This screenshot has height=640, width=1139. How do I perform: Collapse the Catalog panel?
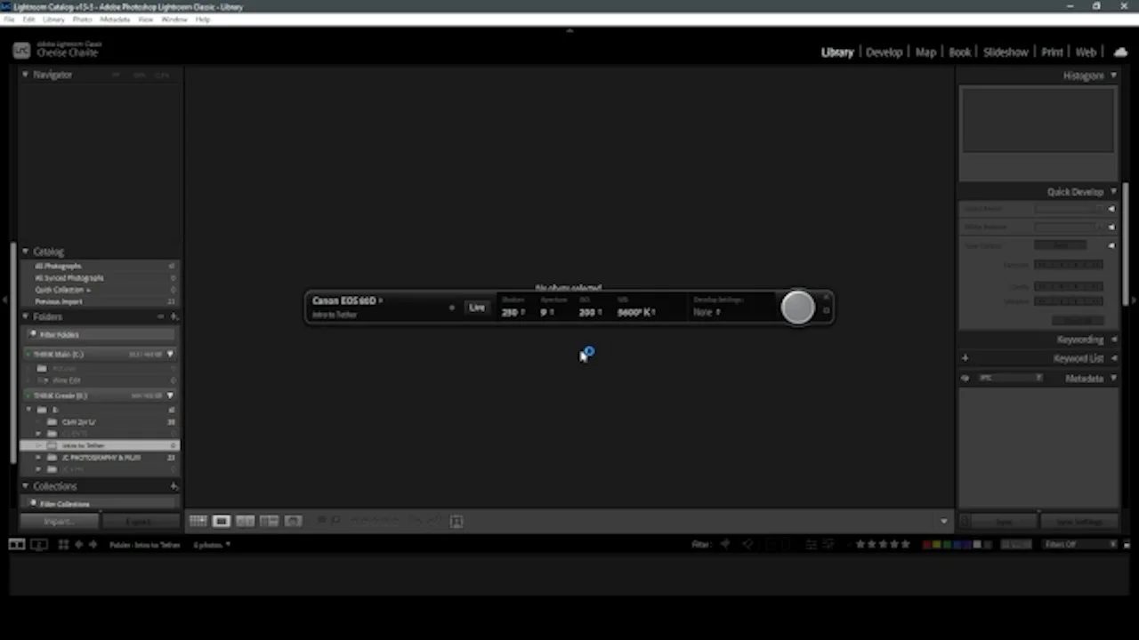(25, 252)
